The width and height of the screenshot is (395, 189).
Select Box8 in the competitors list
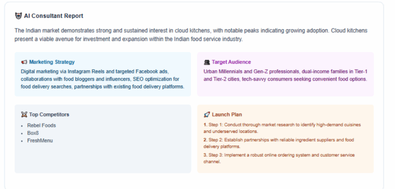(x=33, y=133)
